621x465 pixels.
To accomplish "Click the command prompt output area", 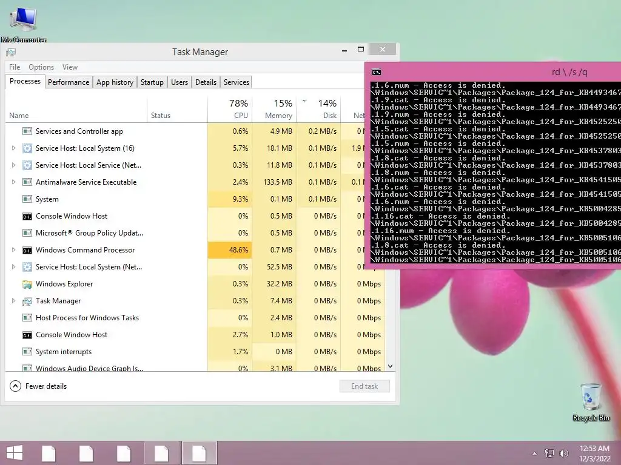I will (495, 173).
